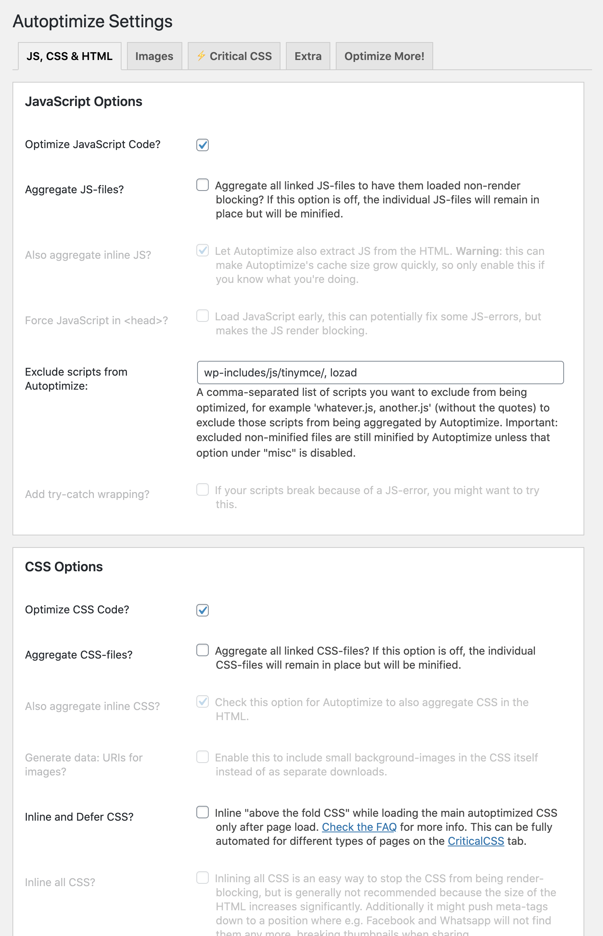603x936 pixels.
Task: Toggle Also aggregate inline JS checkbox
Action: (x=203, y=250)
